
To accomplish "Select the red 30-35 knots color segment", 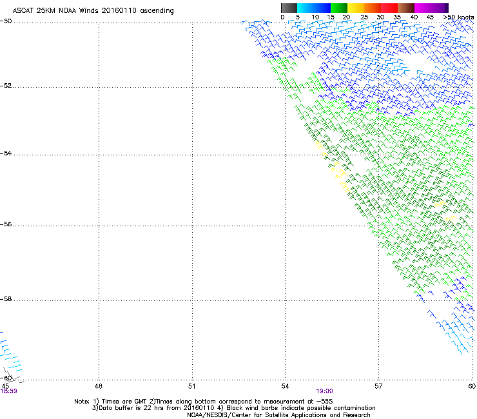I will [x=389, y=8].
